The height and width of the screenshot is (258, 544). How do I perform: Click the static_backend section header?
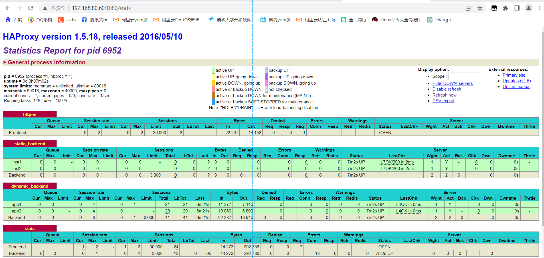(x=30, y=144)
